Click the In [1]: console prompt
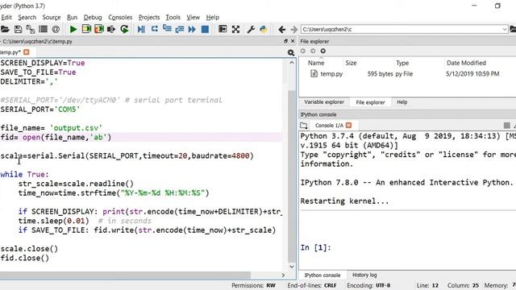This screenshot has height=290, width=516. [315, 247]
